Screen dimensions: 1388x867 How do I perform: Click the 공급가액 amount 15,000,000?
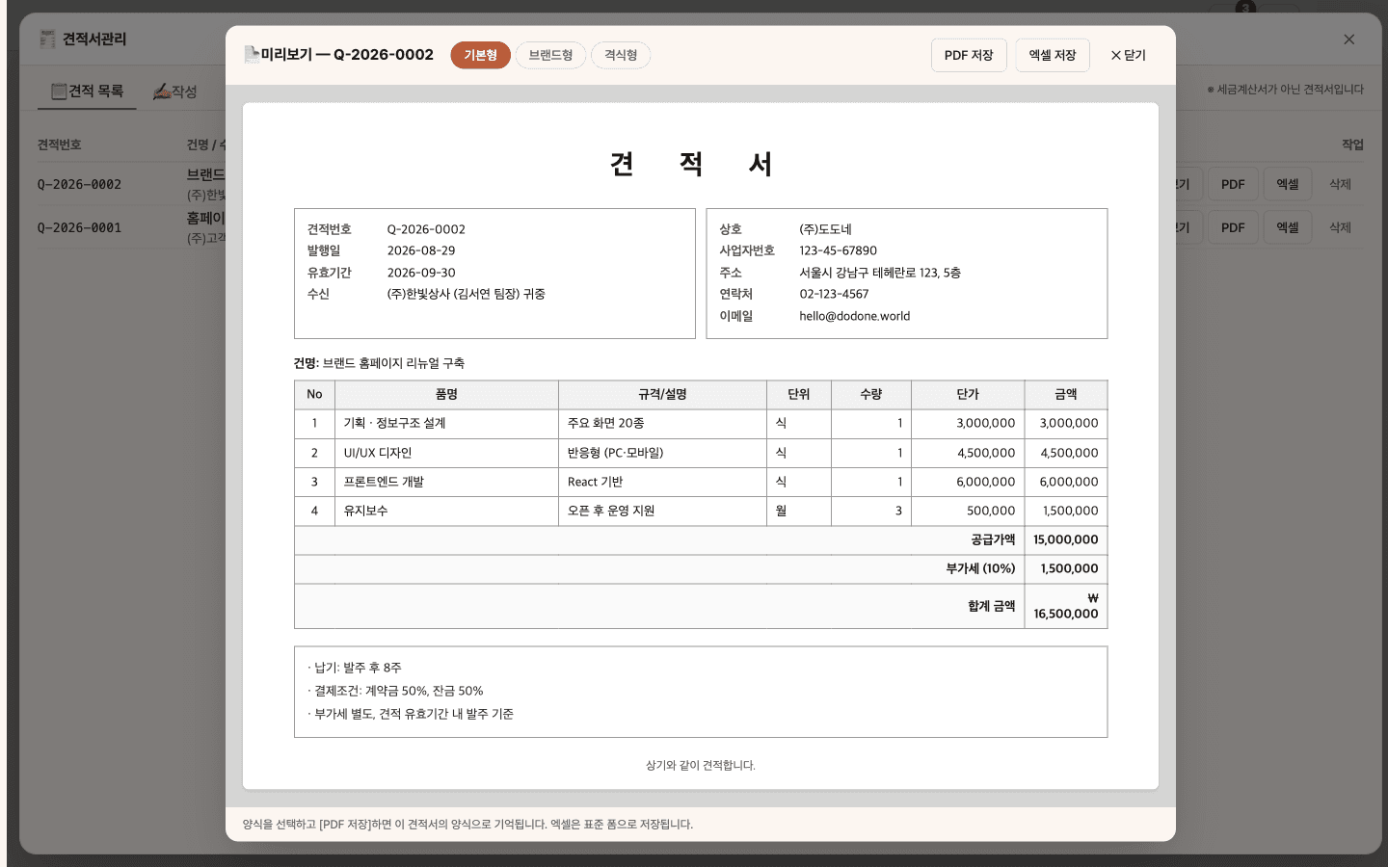coord(1065,539)
